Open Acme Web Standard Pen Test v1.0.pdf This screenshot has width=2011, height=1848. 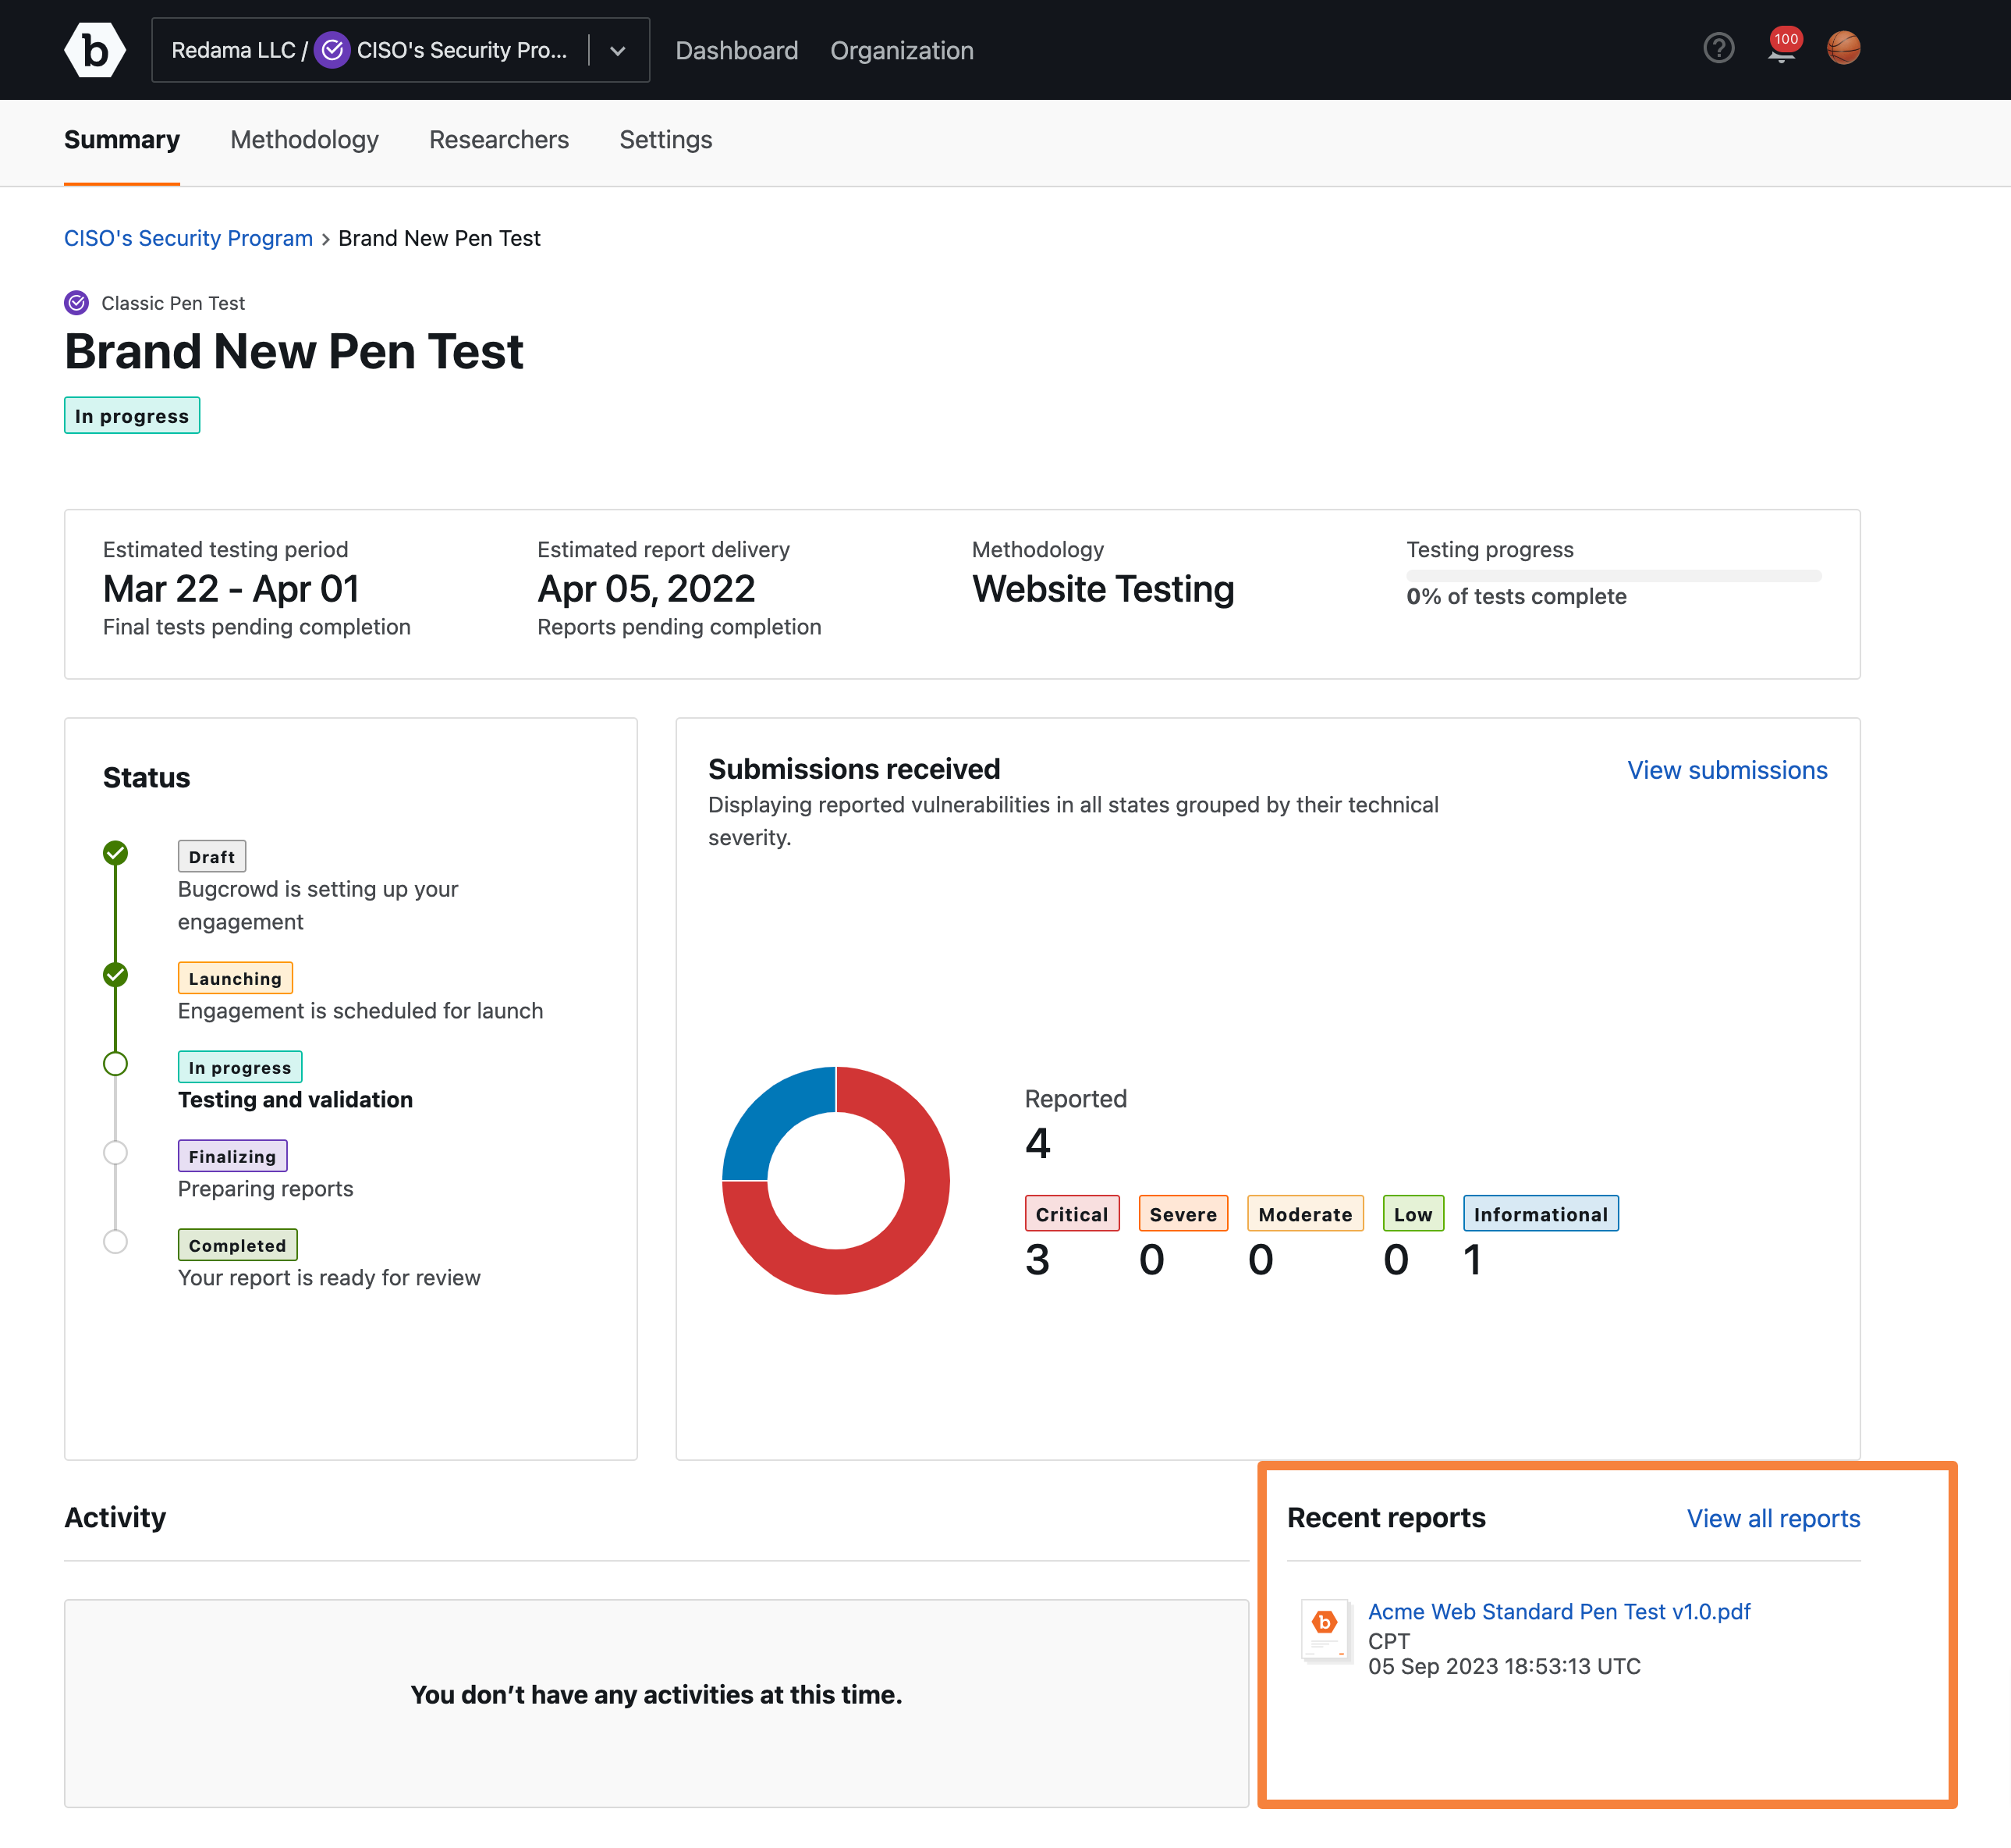coord(1559,1611)
